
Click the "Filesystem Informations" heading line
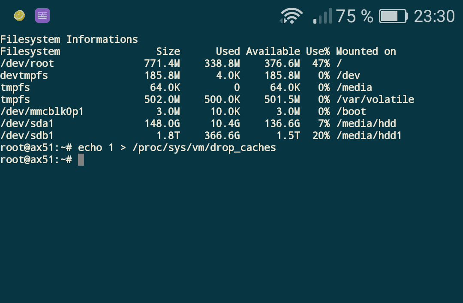pyautogui.click(x=69, y=39)
